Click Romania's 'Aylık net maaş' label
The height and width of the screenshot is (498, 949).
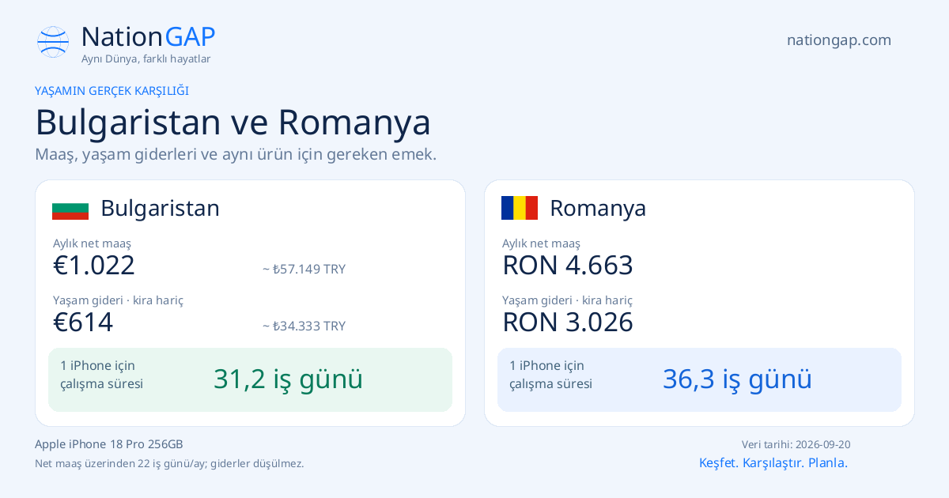coord(541,243)
